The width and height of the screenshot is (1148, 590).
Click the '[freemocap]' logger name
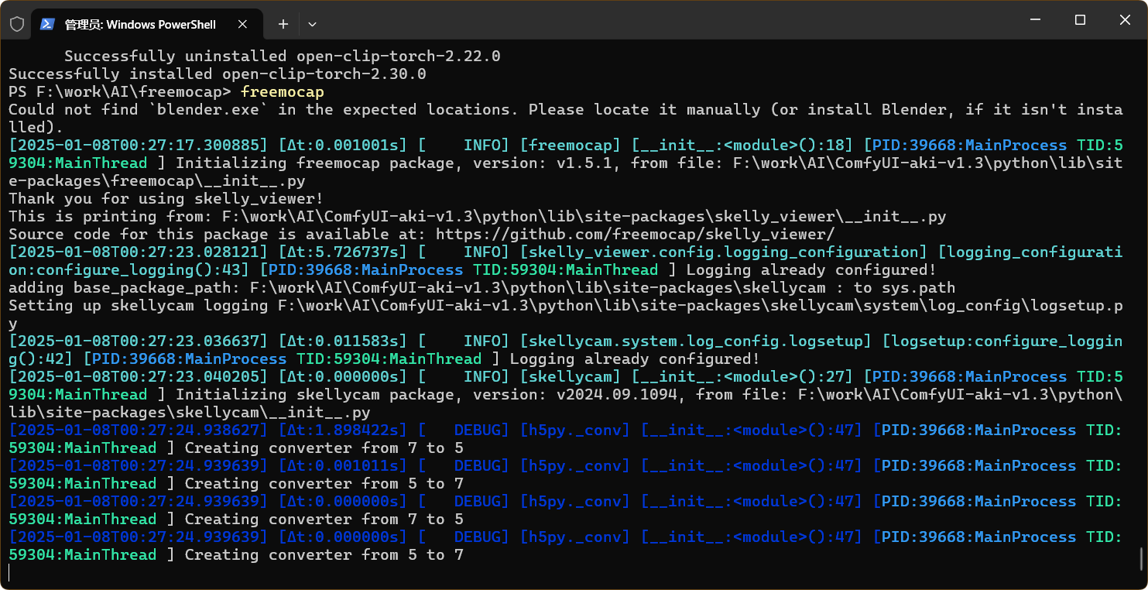click(571, 145)
